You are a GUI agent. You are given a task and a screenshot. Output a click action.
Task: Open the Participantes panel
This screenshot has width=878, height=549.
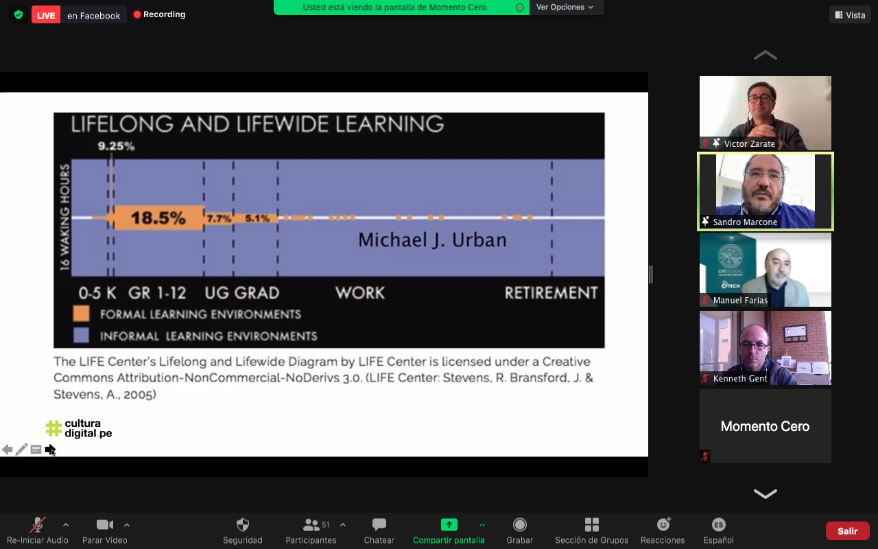coord(311,525)
